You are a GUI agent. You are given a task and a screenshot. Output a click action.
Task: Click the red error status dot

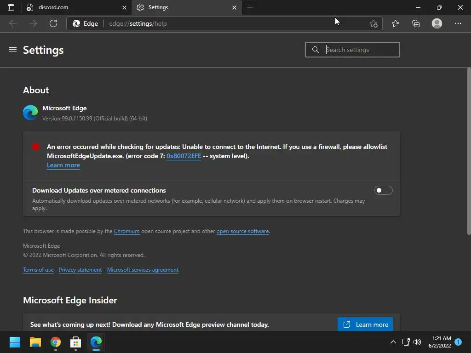tap(36, 147)
